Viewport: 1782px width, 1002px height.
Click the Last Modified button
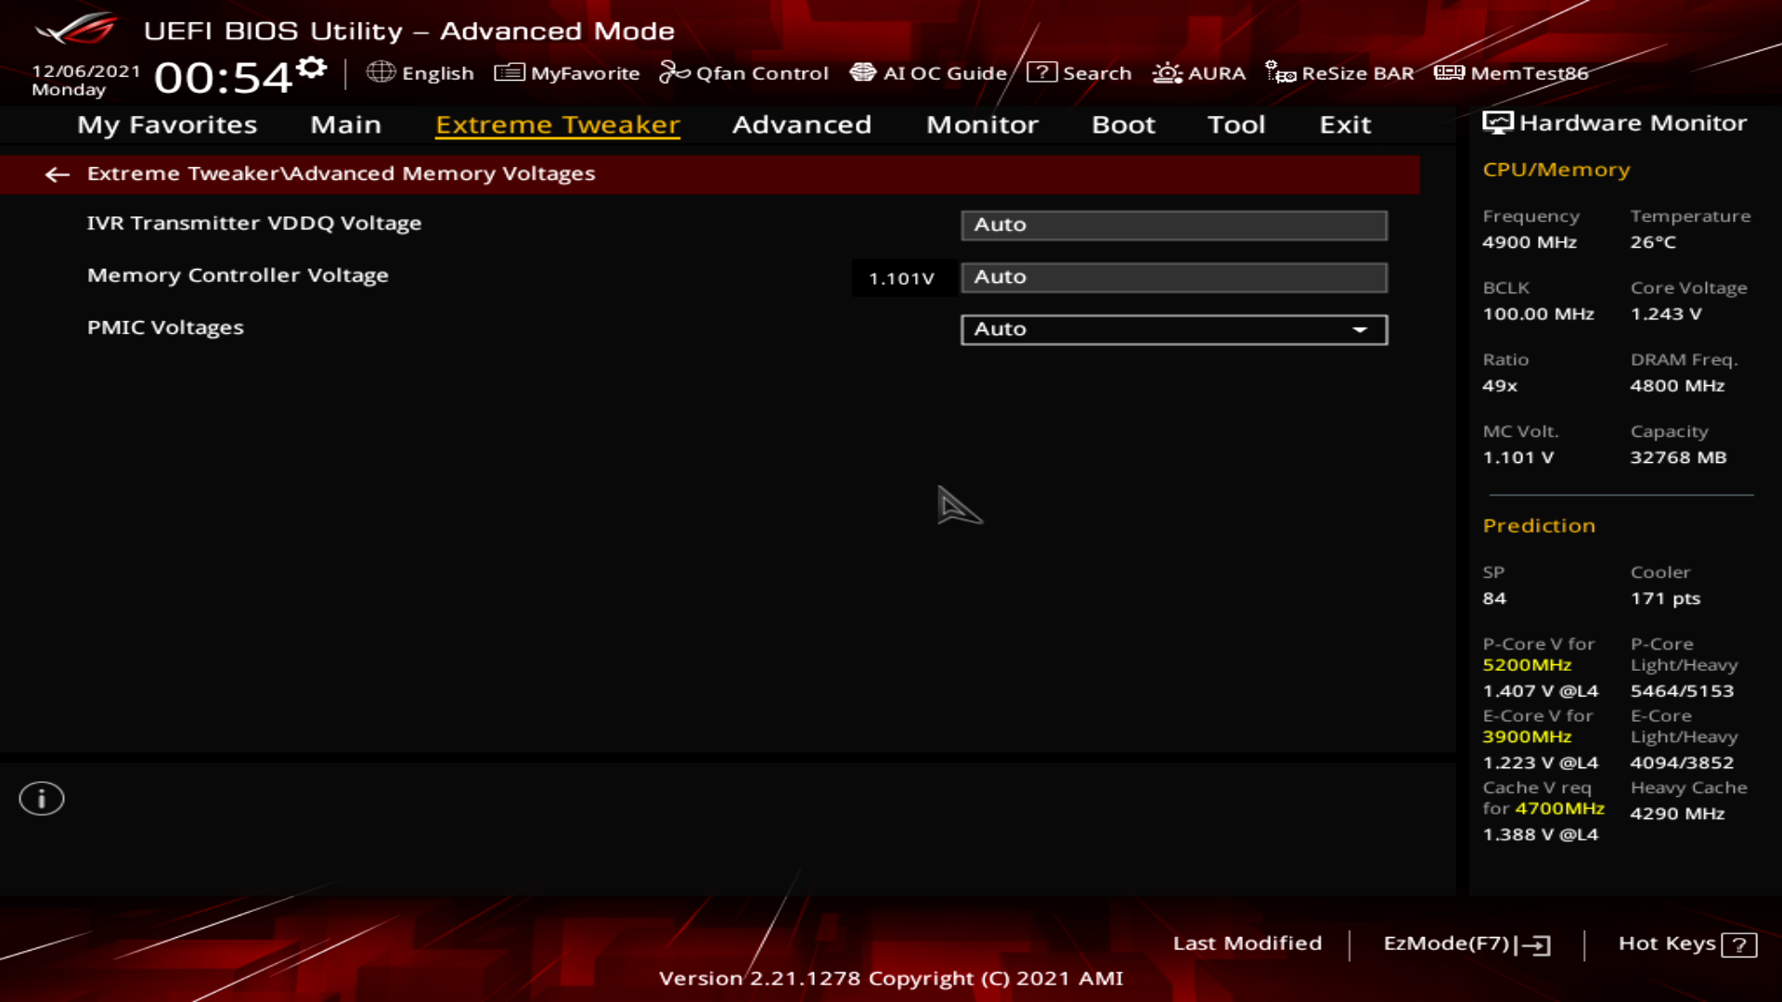tap(1246, 944)
